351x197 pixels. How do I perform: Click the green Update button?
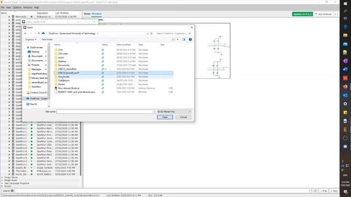click(x=302, y=14)
